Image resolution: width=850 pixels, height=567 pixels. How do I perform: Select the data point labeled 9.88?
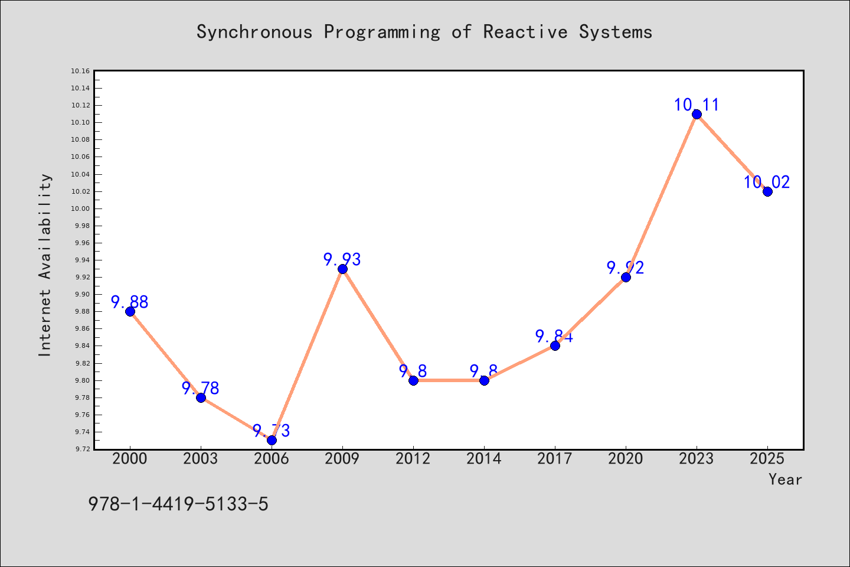[x=130, y=311]
